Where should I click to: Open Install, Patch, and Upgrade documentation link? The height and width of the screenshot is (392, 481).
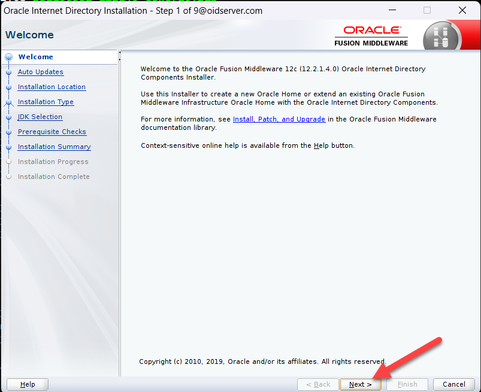point(279,119)
